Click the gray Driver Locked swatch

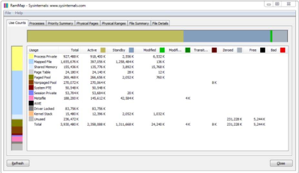31,109
